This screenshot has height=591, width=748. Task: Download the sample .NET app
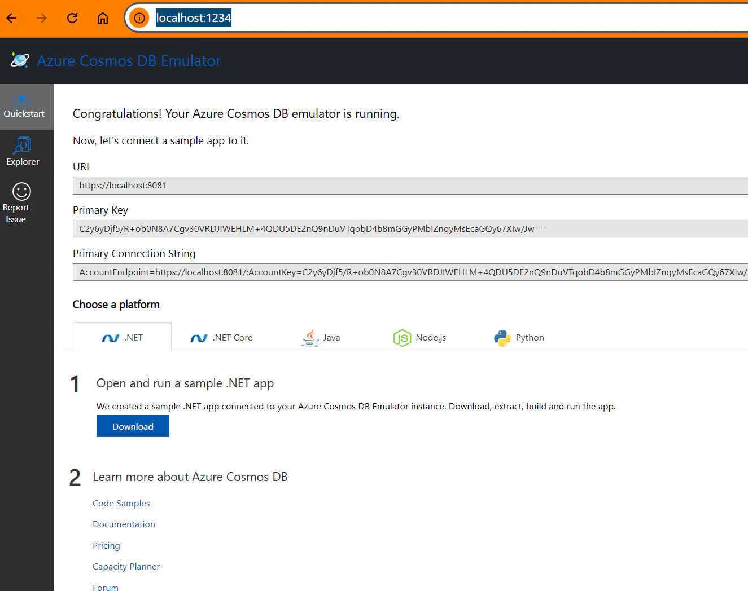coord(133,426)
